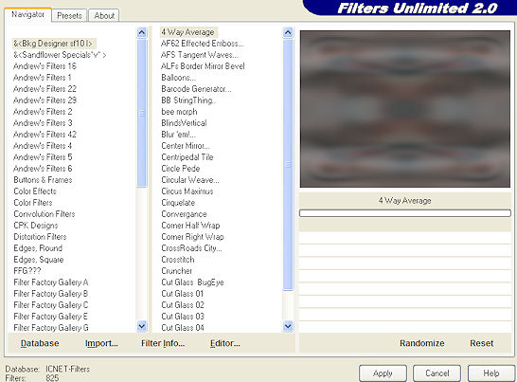Open Help for Filters Unlimited
The height and width of the screenshot is (382, 517).
tap(490, 373)
